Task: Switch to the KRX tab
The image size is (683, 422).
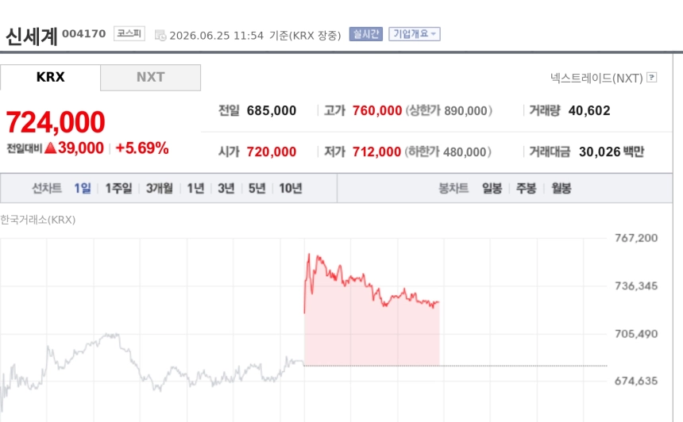Action: (51, 78)
